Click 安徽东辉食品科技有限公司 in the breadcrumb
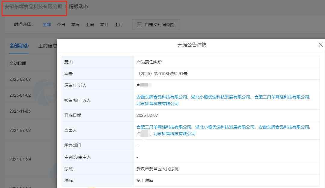This screenshot has height=188, width=325. click(x=33, y=6)
